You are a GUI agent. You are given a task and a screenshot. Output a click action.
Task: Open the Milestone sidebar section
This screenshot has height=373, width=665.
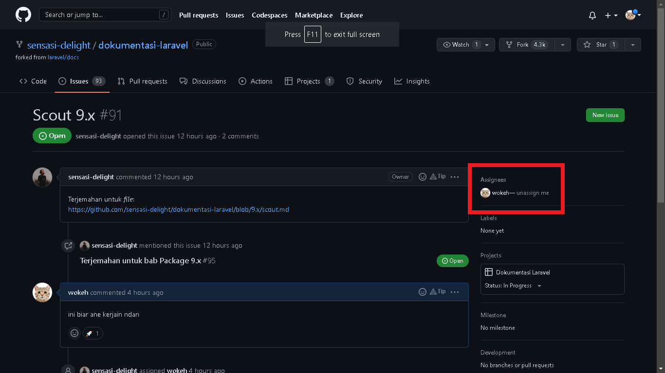[493, 315]
